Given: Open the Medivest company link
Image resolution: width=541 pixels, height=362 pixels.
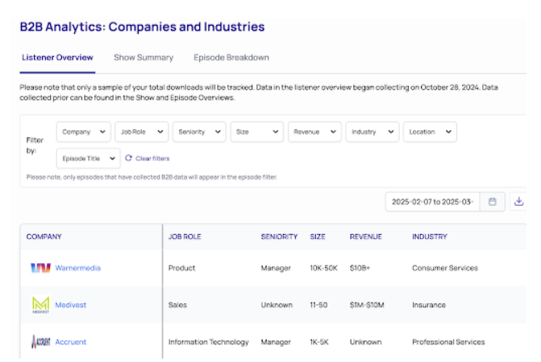Looking at the screenshot, I should [71, 305].
